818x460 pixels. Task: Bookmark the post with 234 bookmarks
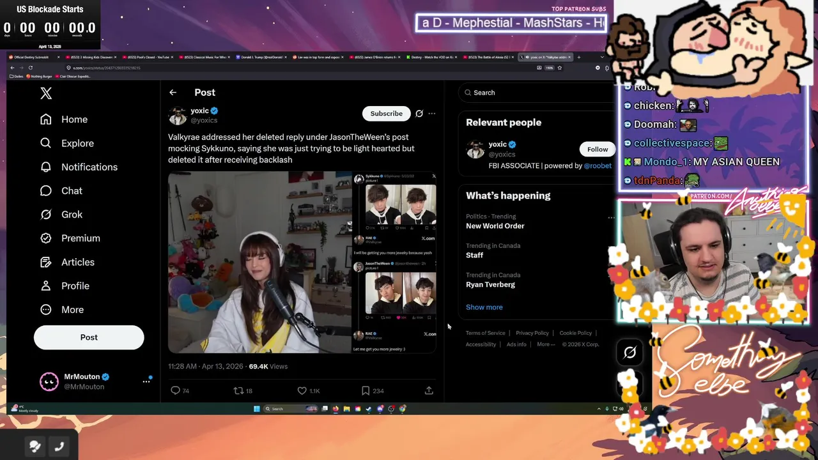coord(366,390)
